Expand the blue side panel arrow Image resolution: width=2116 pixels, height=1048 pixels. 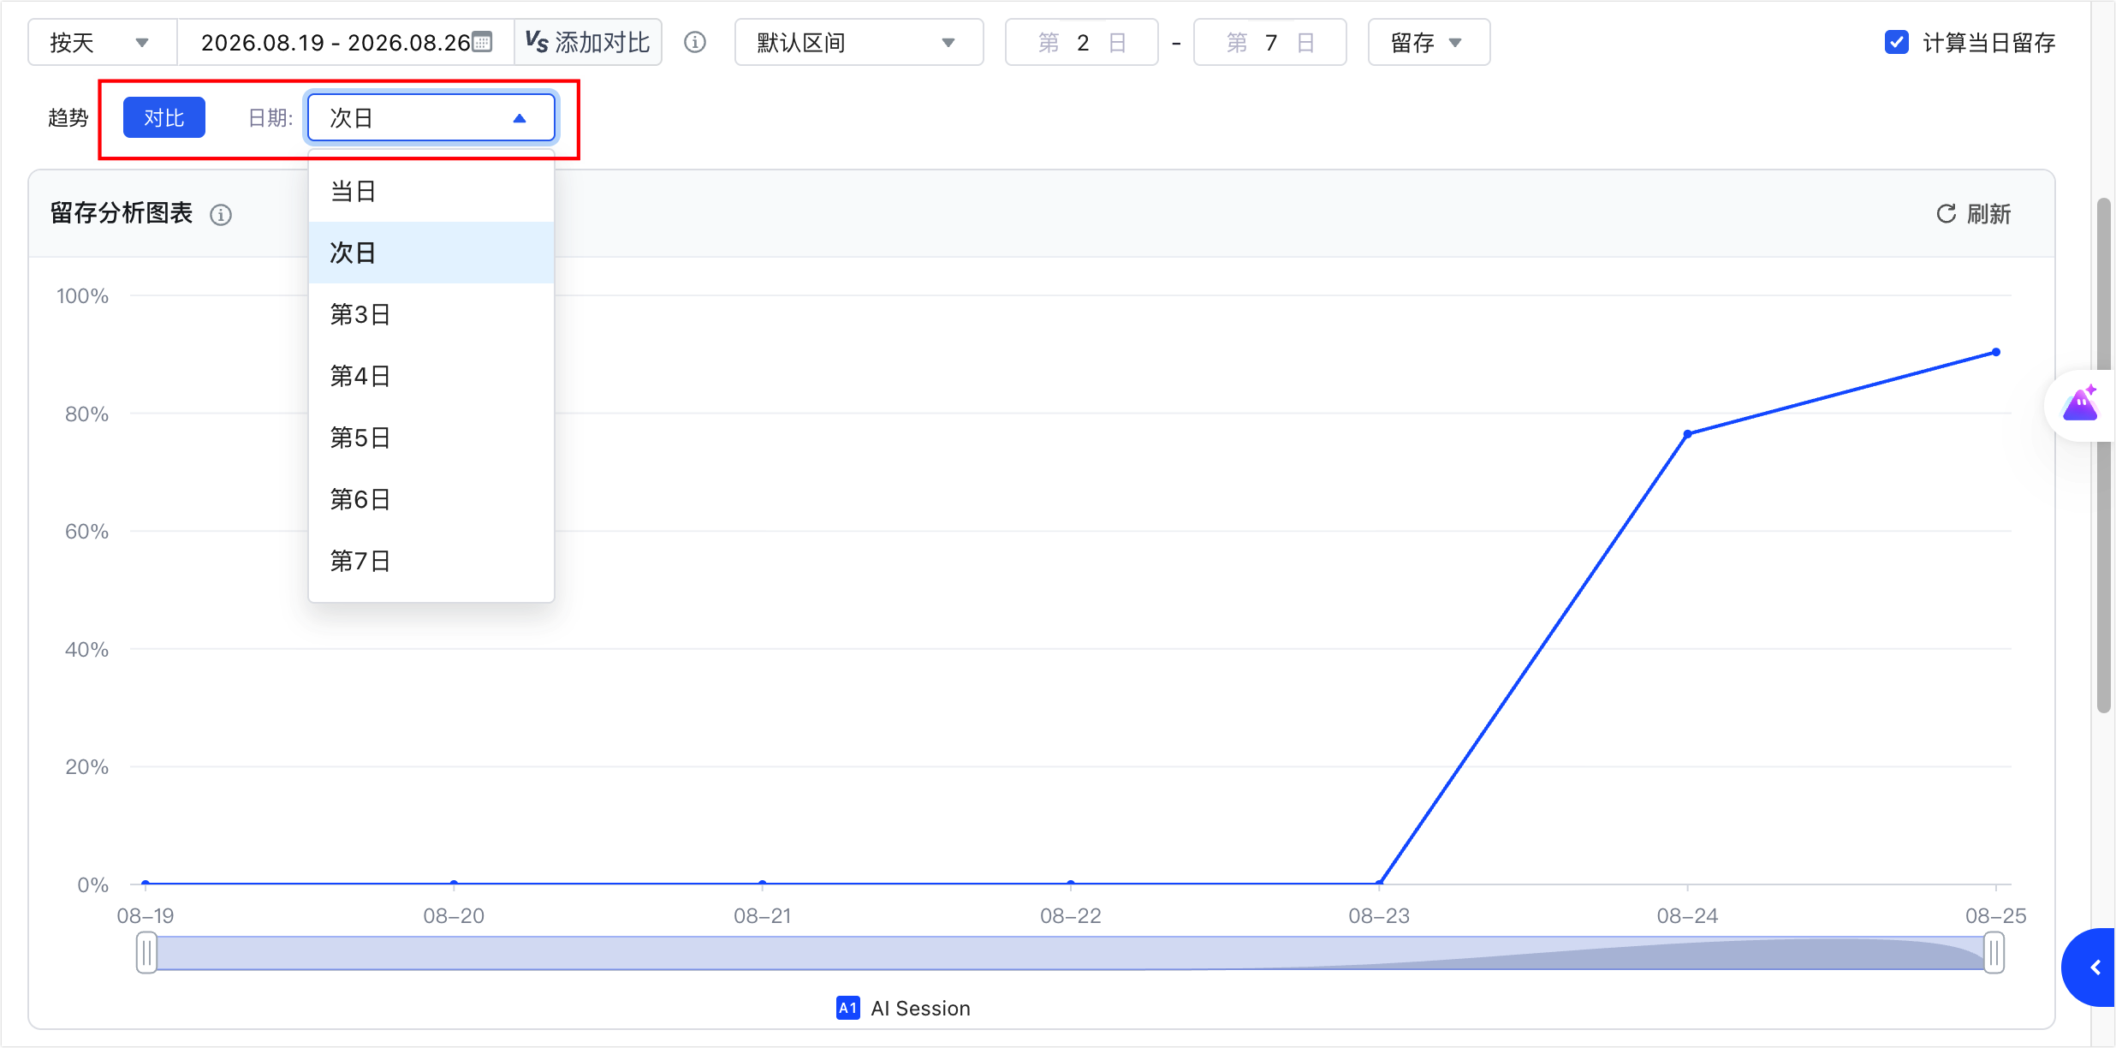(2090, 968)
